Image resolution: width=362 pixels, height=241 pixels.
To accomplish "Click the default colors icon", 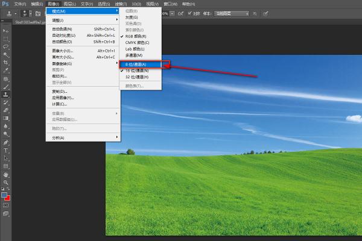I will (x=2, y=189).
